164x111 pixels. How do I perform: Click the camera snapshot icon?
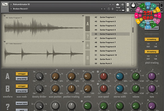coord(118,5)
